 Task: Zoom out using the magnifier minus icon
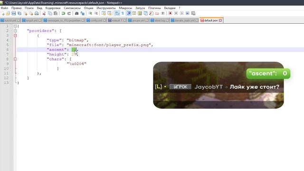coord(96,13)
